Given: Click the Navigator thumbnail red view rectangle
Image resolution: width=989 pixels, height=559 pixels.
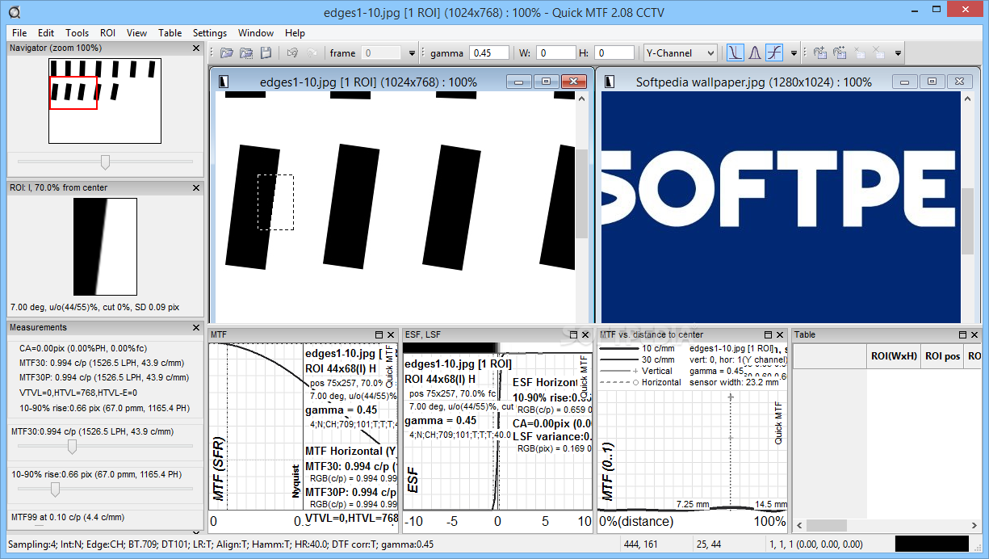Looking at the screenshot, I should (73, 92).
